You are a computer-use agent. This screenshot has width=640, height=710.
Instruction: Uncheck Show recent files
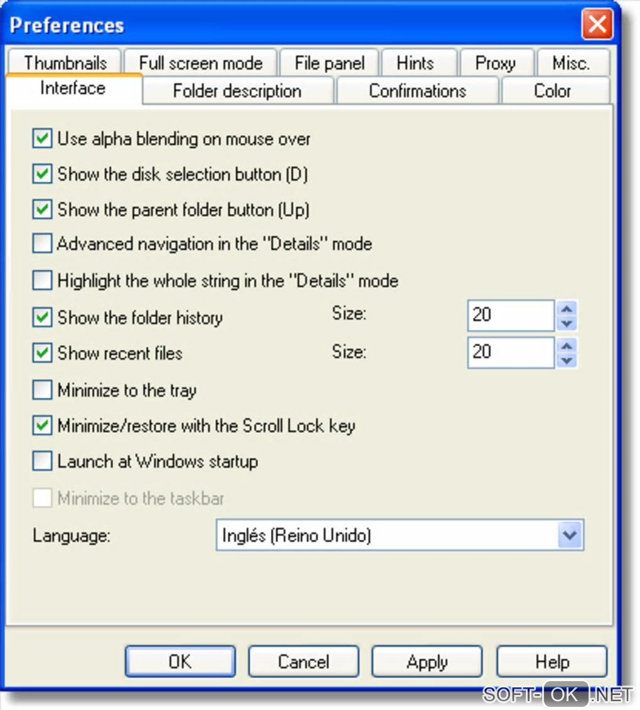pyautogui.click(x=42, y=353)
